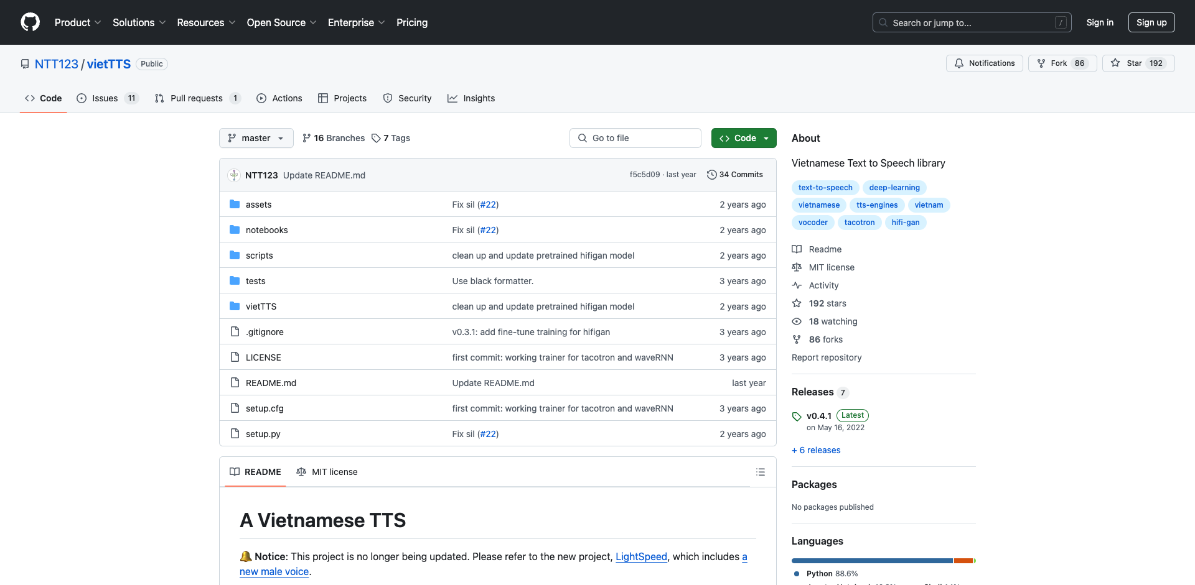Click the vietTTS folder icon
1195x585 pixels.
tap(235, 306)
